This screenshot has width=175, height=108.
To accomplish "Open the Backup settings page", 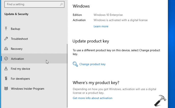I will pyautogui.click(x=34, y=29).
